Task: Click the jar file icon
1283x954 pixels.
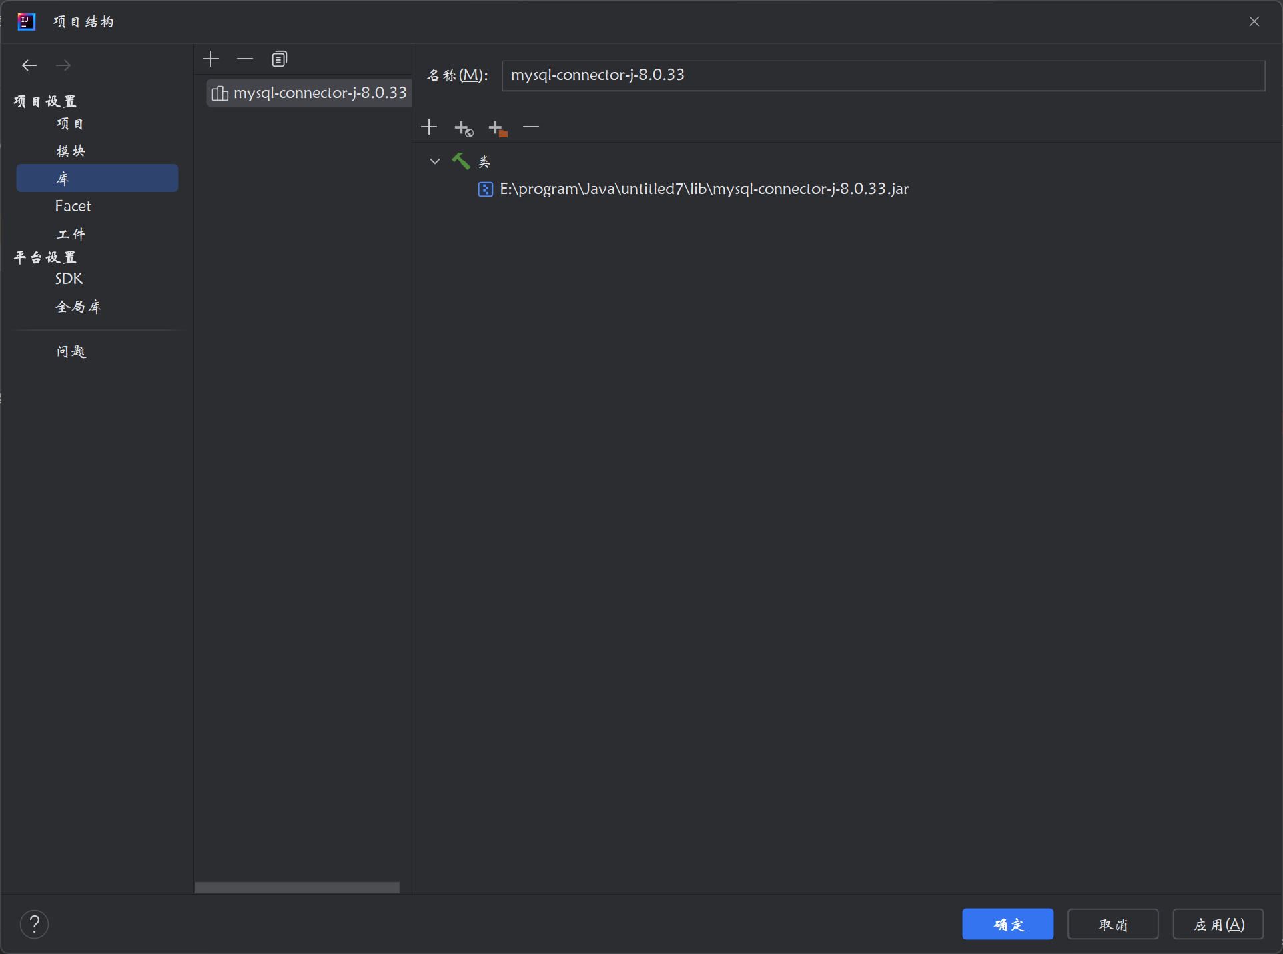Action: point(486,189)
